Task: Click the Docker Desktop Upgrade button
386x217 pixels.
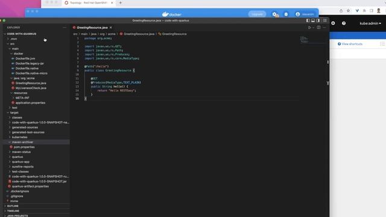Action: point(257,14)
